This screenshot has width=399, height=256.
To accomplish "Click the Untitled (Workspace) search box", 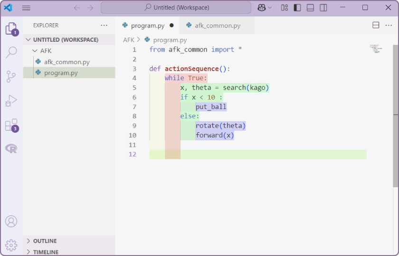I will [x=176, y=8].
